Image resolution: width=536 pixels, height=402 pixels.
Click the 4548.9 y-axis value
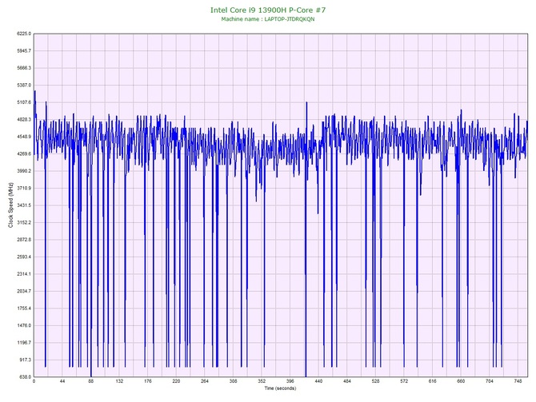click(24, 137)
